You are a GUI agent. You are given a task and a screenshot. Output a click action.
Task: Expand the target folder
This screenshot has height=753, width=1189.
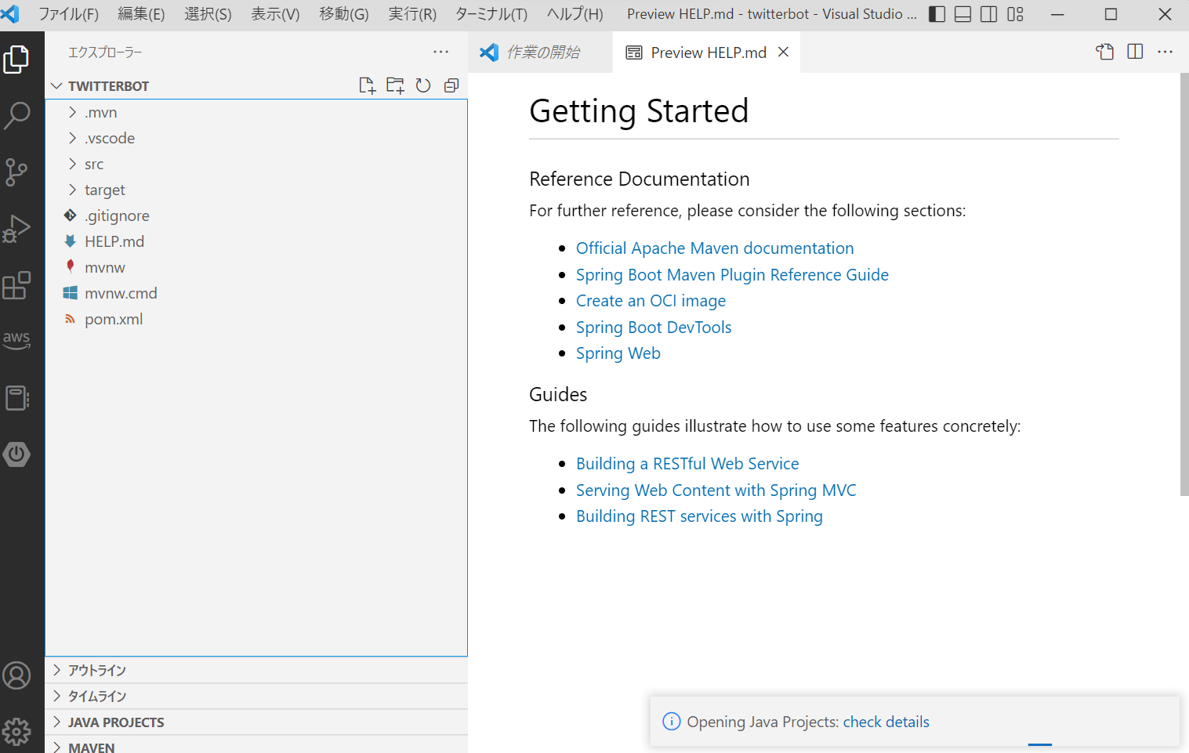click(x=256, y=190)
